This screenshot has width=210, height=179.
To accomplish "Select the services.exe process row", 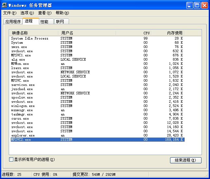I will coord(98,85).
